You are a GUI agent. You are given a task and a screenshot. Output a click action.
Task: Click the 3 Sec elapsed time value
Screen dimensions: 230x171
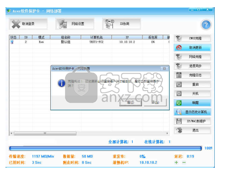coord(36,162)
